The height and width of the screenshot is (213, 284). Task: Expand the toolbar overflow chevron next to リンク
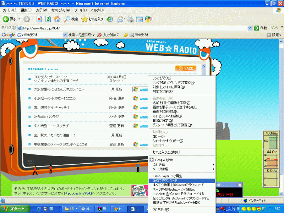point(282,27)
